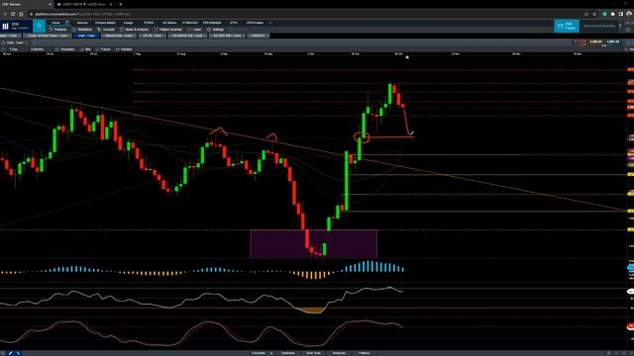Select the Energy layout tab
The image size is (634, 356).
(x=128, y=23)
